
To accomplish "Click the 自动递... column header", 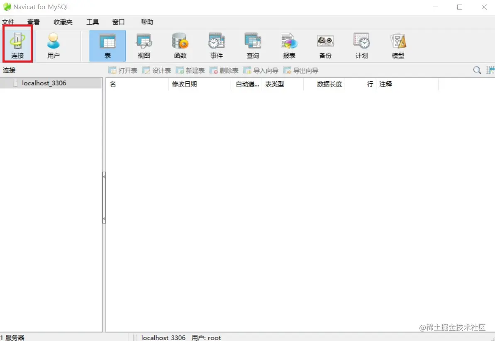I will (x=246, y=84).
